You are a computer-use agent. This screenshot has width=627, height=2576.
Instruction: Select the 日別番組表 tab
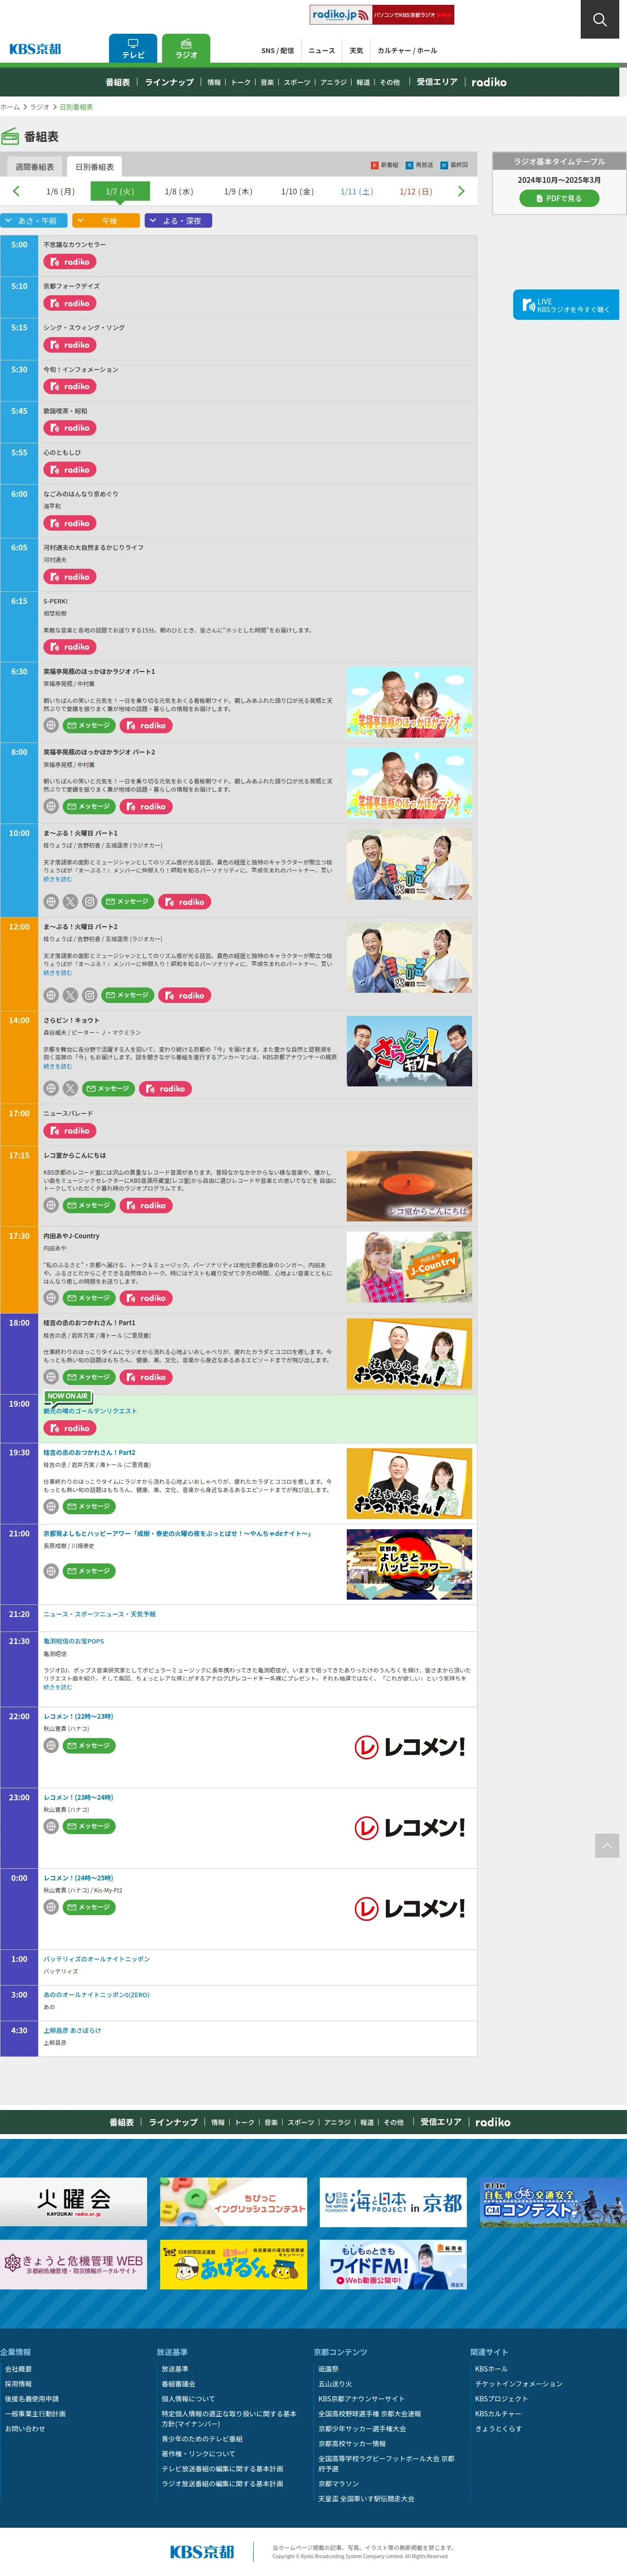click(x=95, y=167)
